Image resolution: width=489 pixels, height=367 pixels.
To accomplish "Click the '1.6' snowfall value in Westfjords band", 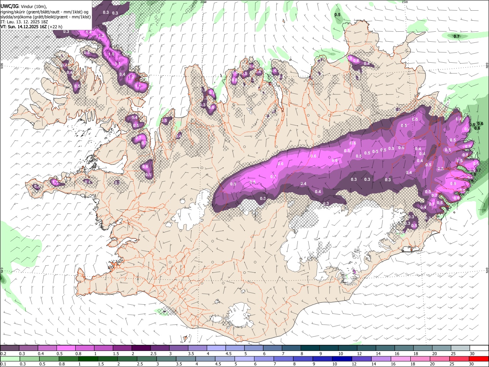I will pyautogui.click(x=111, y=54).
